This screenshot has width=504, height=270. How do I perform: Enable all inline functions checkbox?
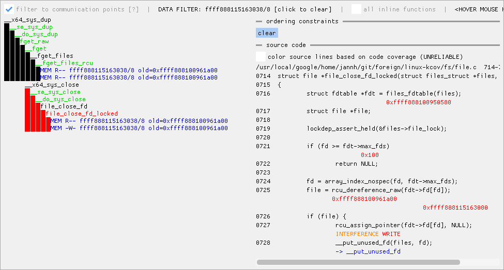coord(356,9)
